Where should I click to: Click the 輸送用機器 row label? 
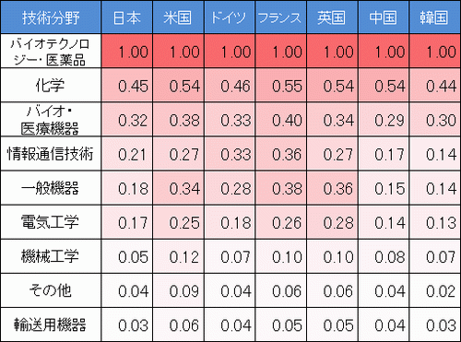[51, 324]
